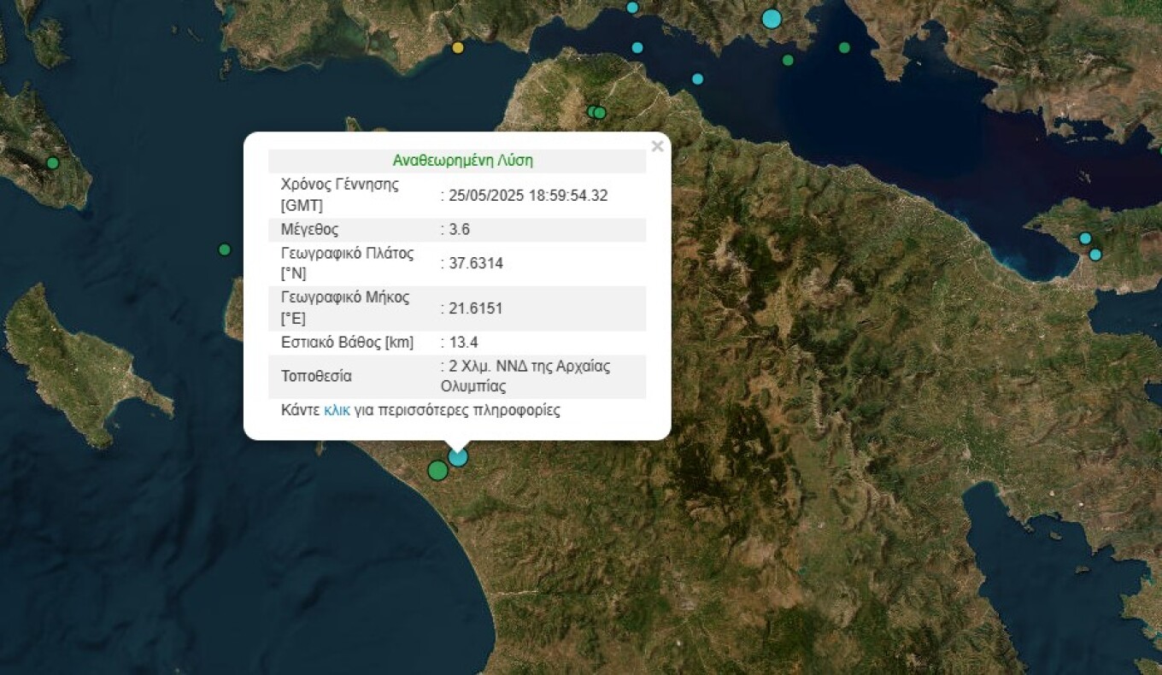Close the earthquake details popup
The height and width of the screenshot is (675, 1162).
coord(658,146)
